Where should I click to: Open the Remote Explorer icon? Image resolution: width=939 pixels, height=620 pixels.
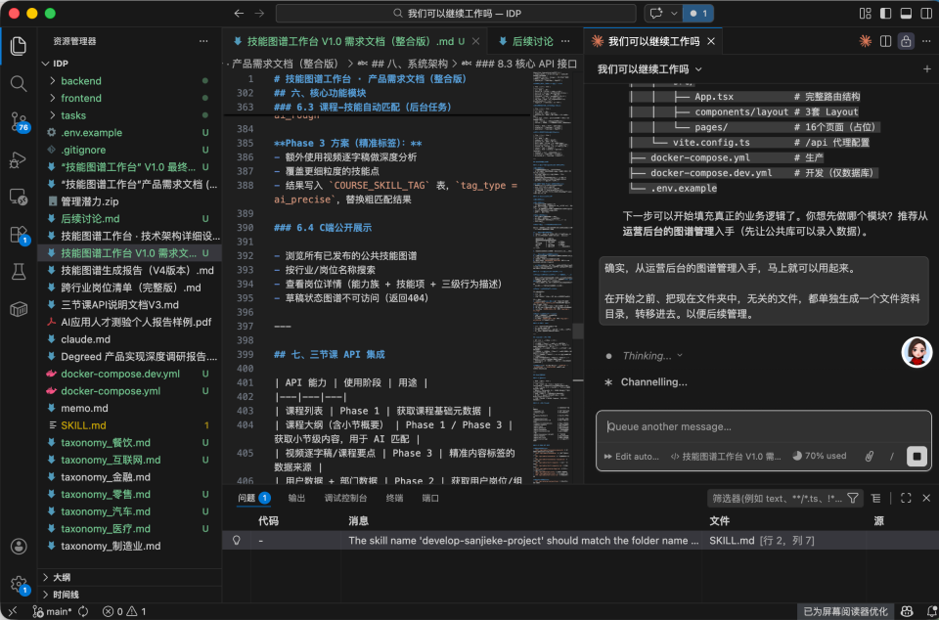pos(19,197)
